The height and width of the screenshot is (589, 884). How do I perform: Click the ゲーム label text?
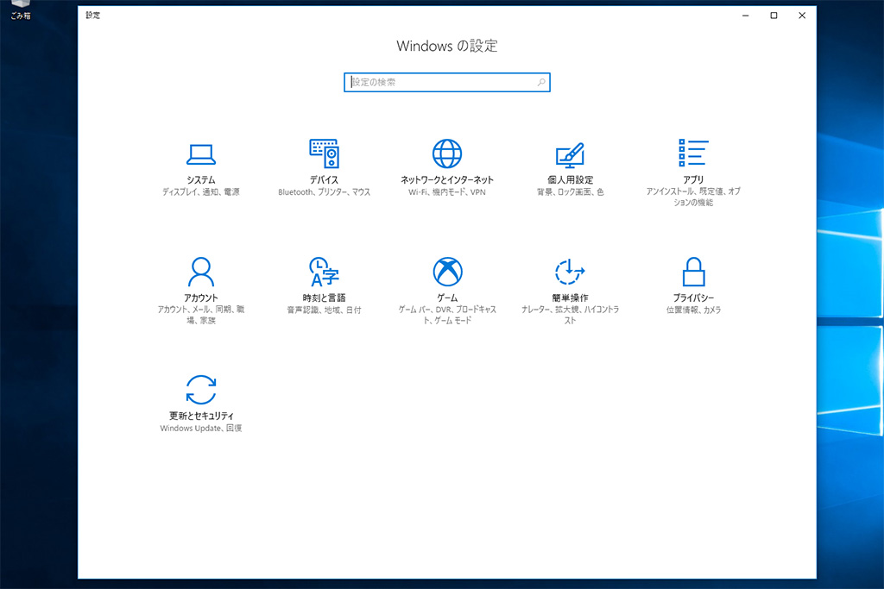click(x=447, y=298)
